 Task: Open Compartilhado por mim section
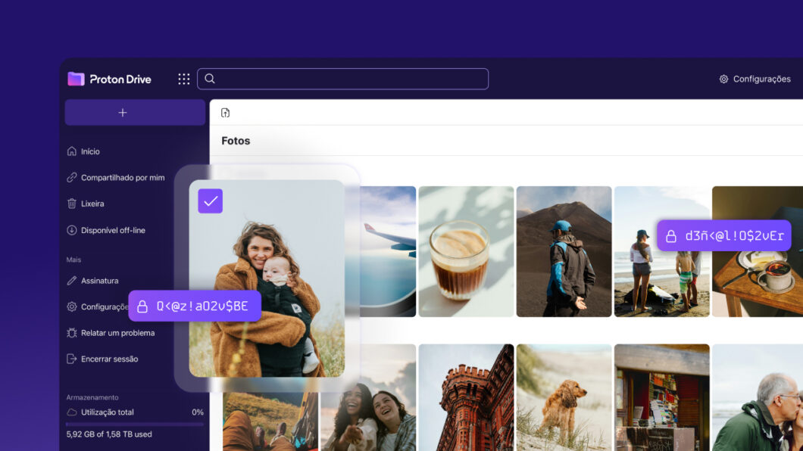click(122, 178)
